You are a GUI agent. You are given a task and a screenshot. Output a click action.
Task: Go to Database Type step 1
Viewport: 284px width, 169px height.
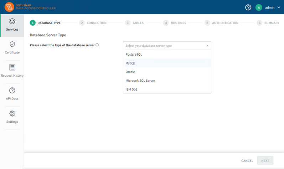click(45, 23)
